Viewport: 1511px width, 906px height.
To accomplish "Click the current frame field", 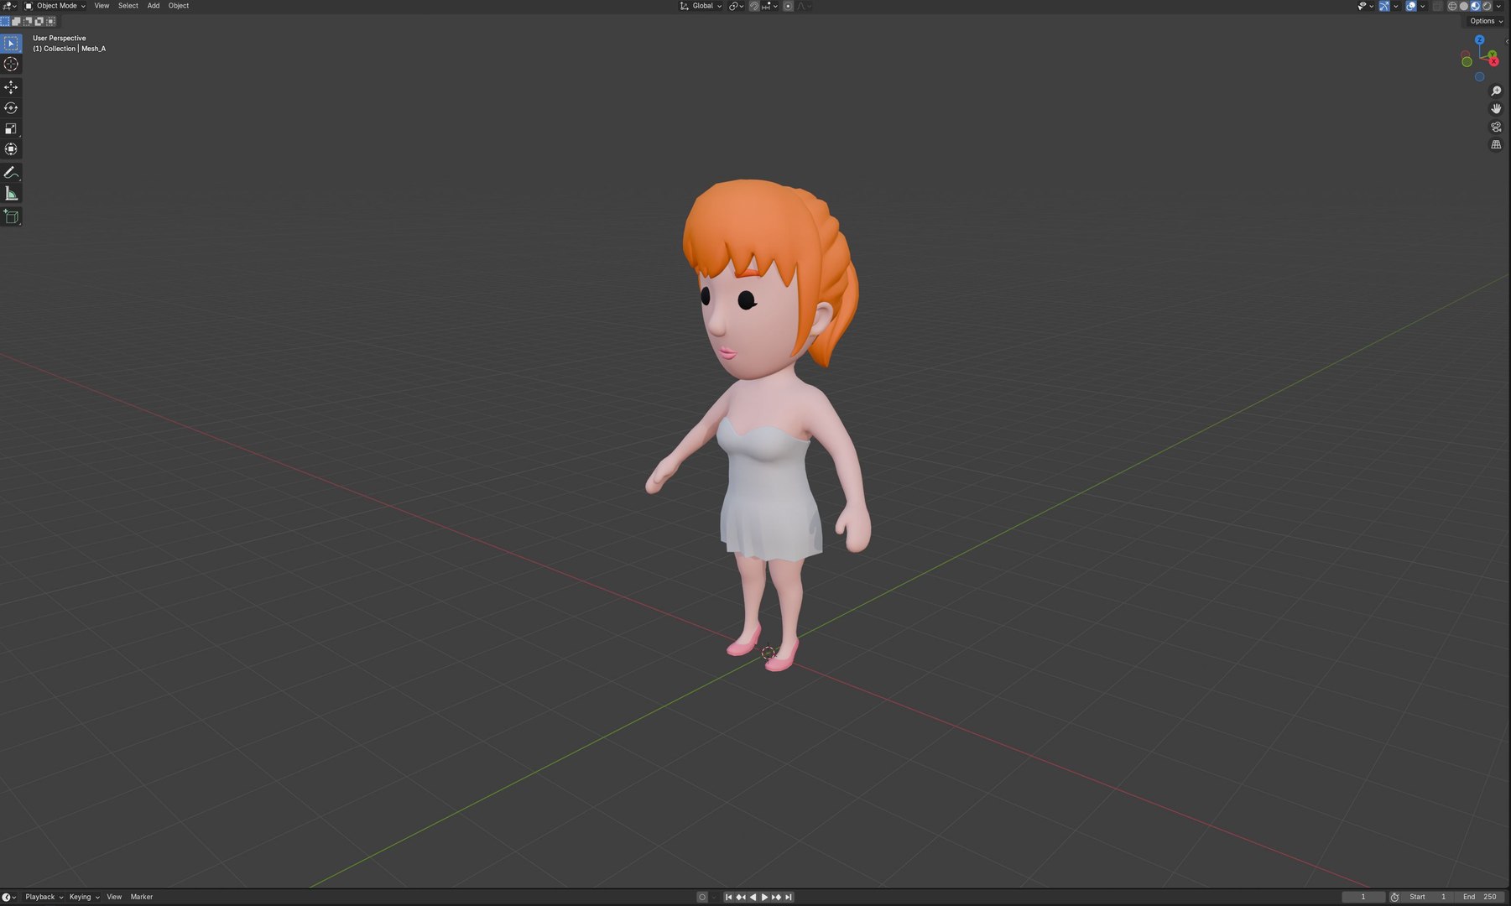I will tap(1363, 897).
